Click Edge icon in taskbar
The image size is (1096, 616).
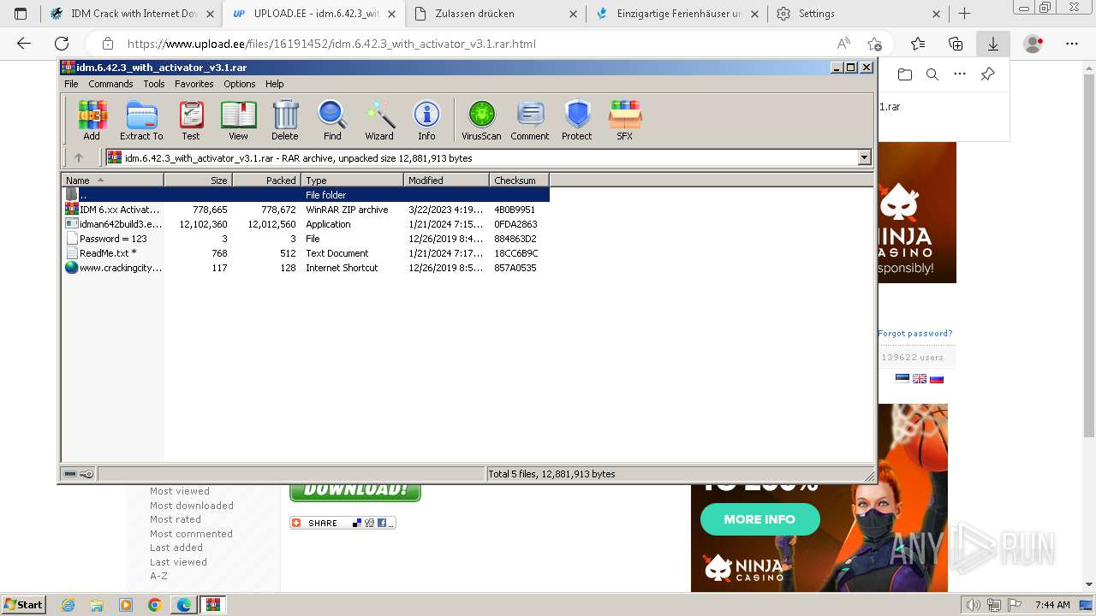click(183, 605)
